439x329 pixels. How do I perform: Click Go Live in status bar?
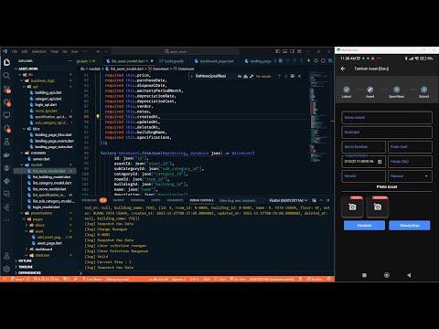(x=238, y=279)
